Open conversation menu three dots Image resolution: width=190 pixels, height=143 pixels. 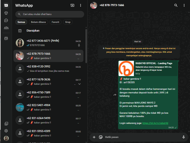(x=184, y=5)
